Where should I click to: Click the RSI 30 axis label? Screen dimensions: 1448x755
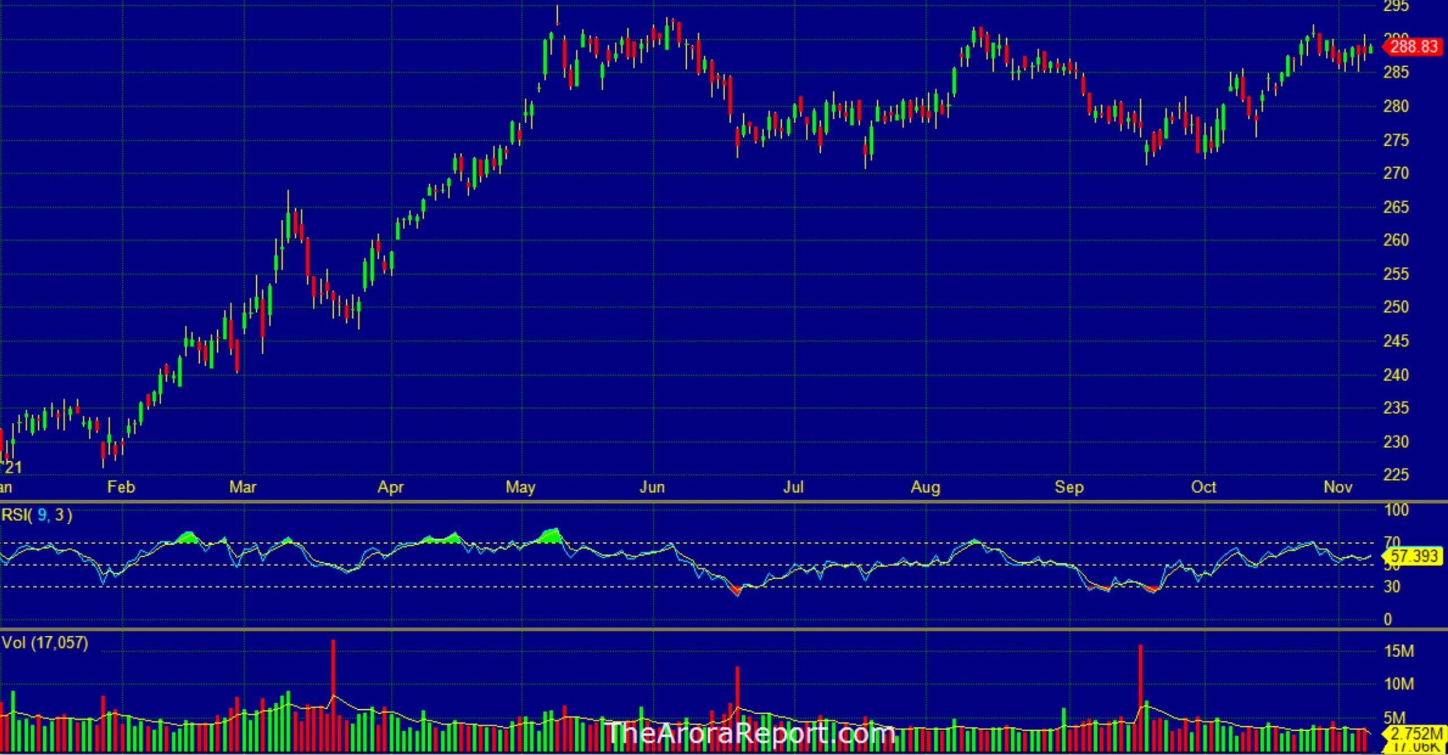(1392, 587)
